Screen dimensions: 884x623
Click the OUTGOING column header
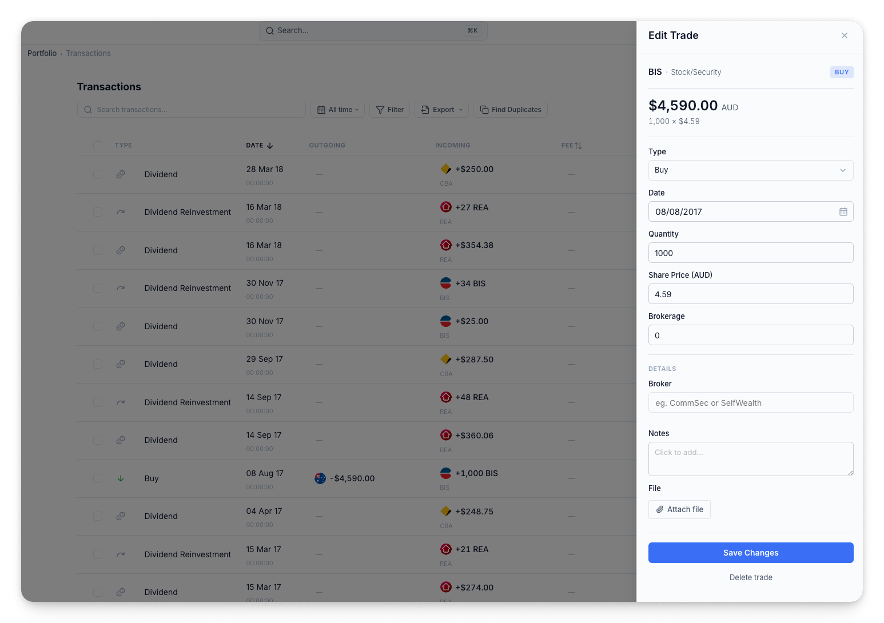click(327, 146)
